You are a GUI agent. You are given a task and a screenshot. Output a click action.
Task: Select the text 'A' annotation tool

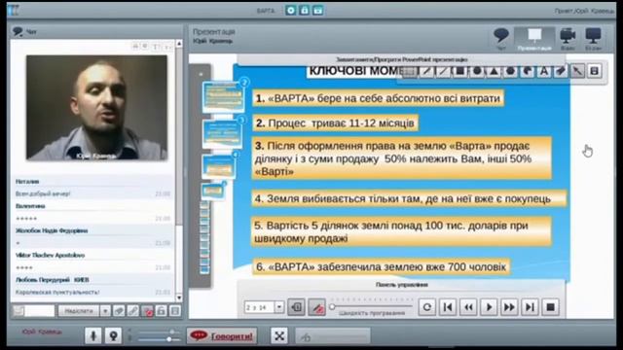point(544,71)
